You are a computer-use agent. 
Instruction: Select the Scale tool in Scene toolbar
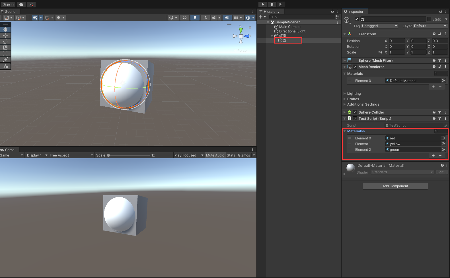click(5, 48)
